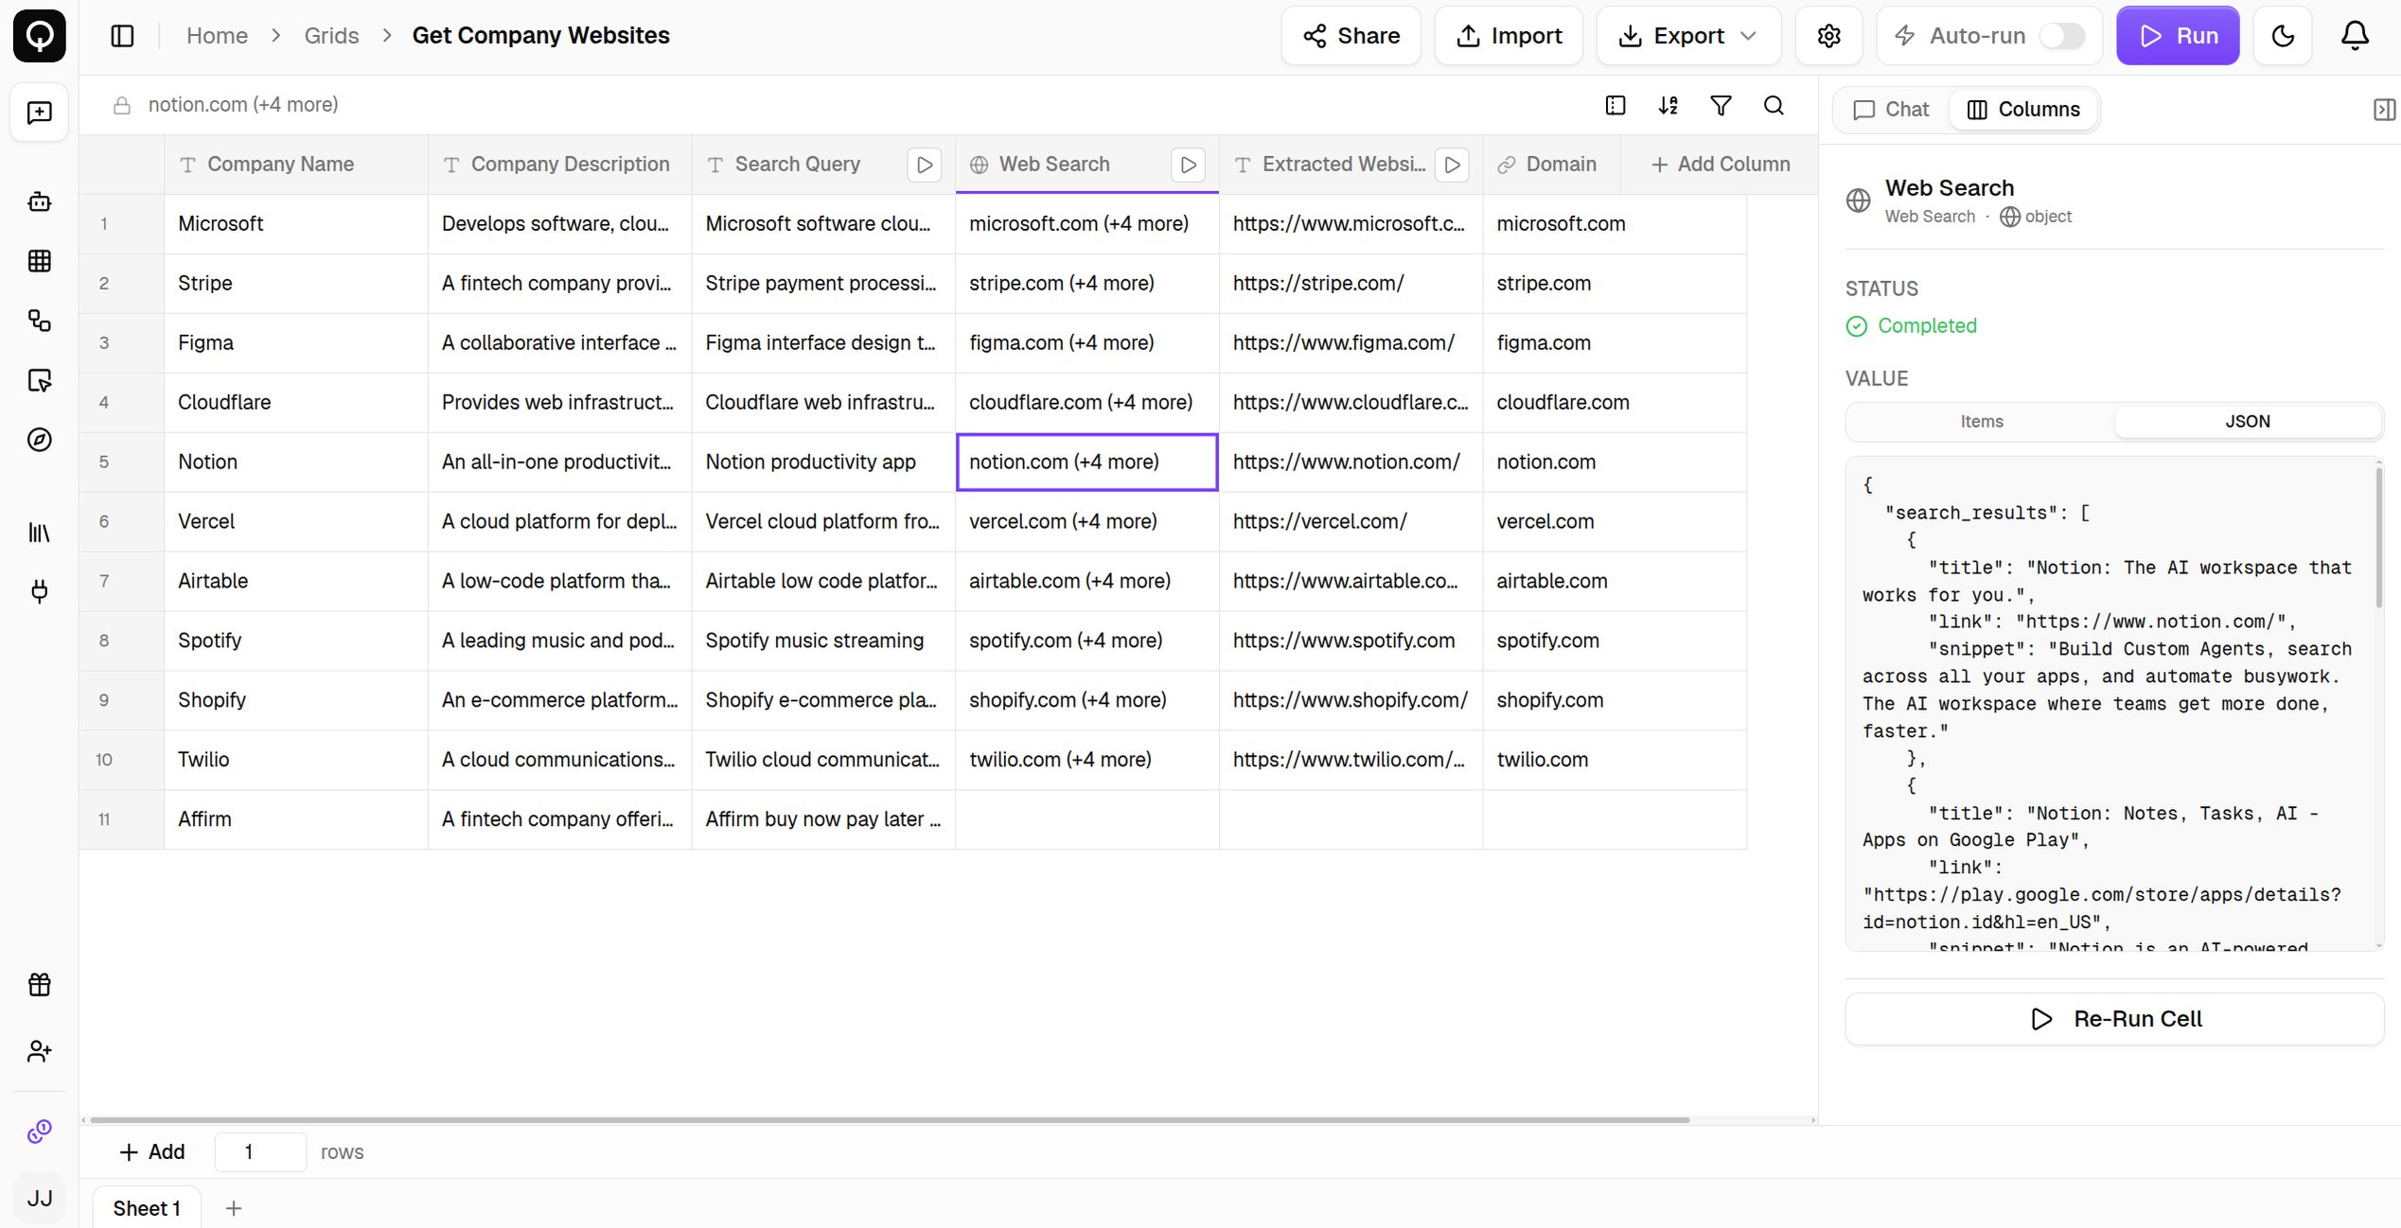2401x1228 pixels.
Task: Add a new sheet with plus icon
Action: tap(234, 1208)
